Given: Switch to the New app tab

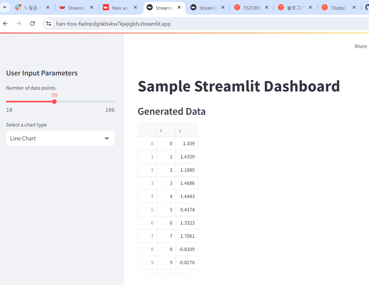Looking at the screenshot, I should point(120,8).
